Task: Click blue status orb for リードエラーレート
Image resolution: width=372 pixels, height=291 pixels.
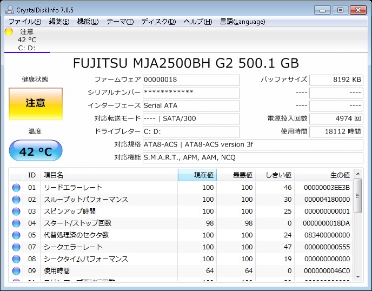Action: tap(16, 188)
